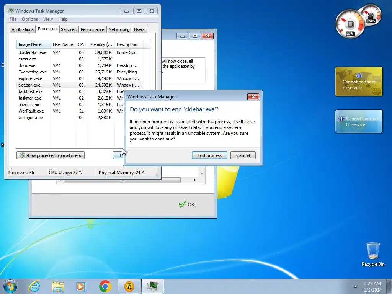Screen dimensions: 392x294
Task: Click the green checkmark next to OK
Action: click(x=182, y=204)
